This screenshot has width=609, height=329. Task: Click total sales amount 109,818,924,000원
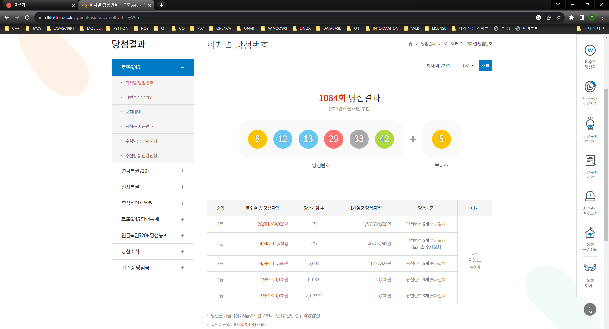click(x=249, y=325)
